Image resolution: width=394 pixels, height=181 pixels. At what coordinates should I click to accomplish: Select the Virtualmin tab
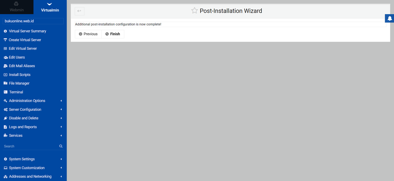50,7
